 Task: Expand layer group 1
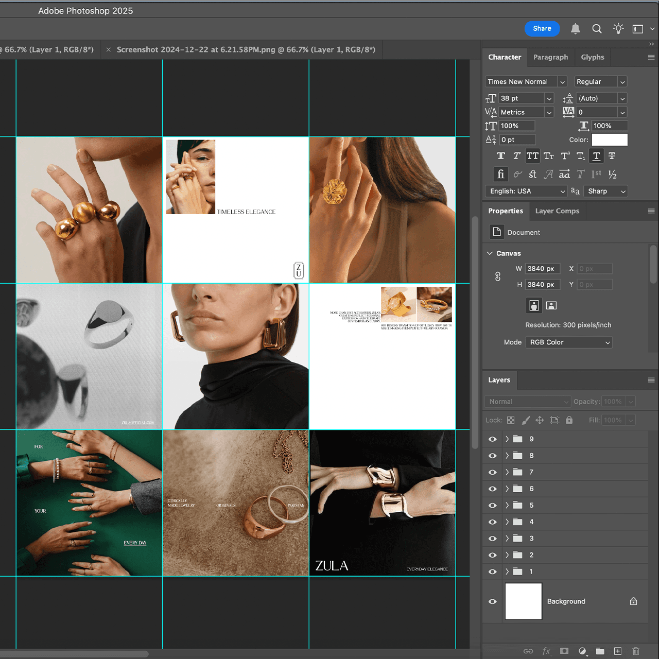507,571
